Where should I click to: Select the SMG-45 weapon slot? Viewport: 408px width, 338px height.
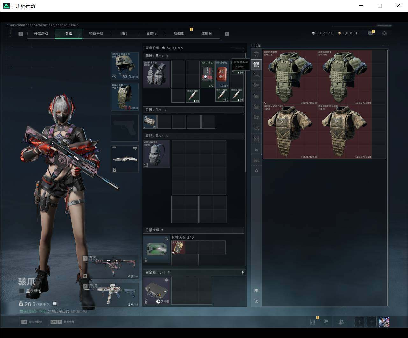click(110, 295)
